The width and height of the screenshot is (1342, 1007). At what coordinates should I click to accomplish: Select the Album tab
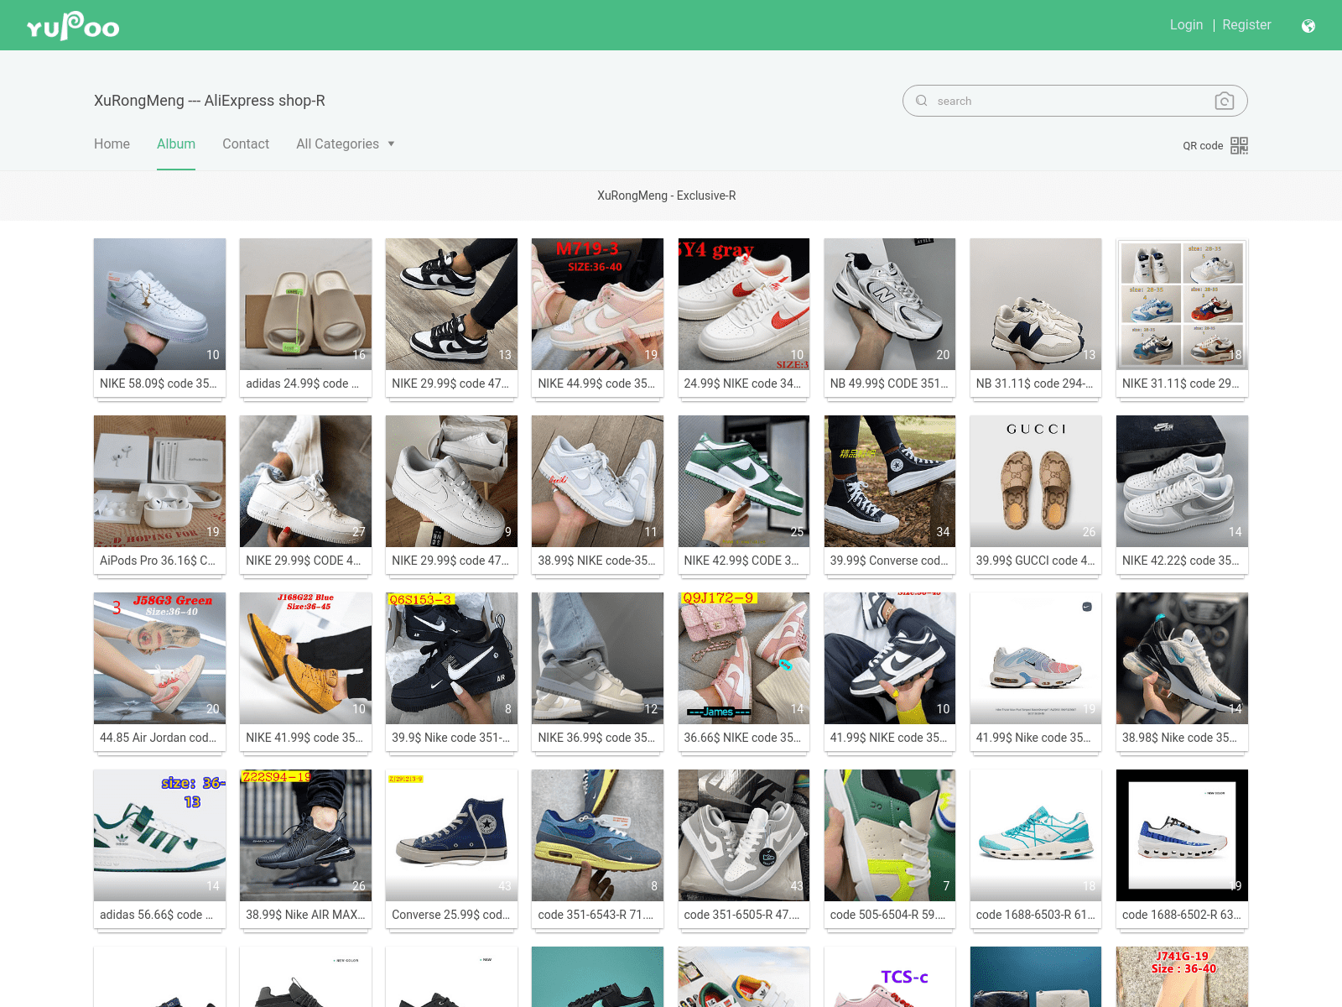point(176,144)
